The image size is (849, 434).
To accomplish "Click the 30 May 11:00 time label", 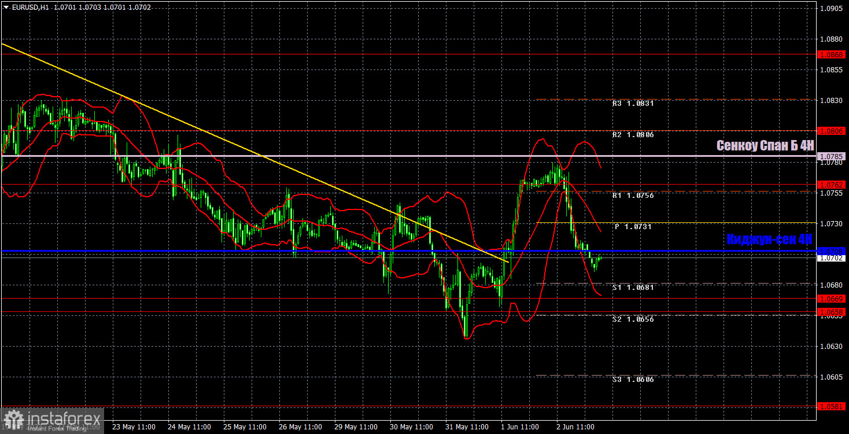I will [412, 427].
